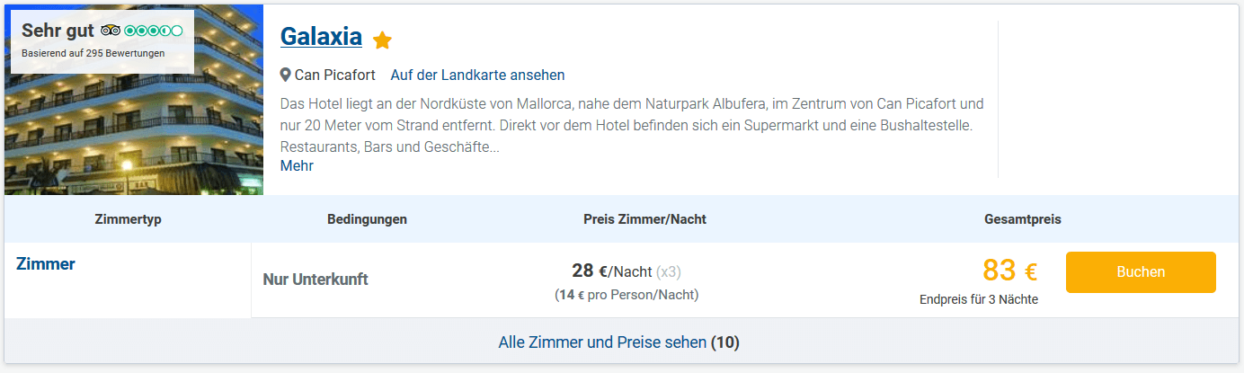This screenshot has width=1244, height=373.
Task: Click the Bedingungen column header
Action: coord(367,219)
